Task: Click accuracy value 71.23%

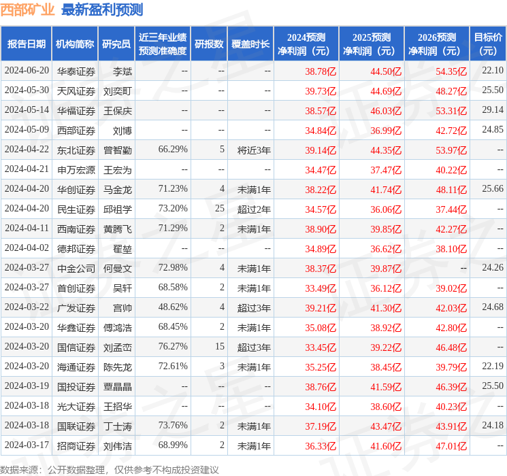Action: tap(173, 189)
